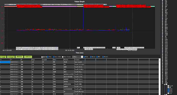Expand the RCIN tree node
Screen dimensions: 177x95
pos(162,53)
